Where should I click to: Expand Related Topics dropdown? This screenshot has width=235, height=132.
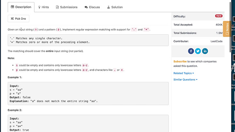[x=183, y=73]
